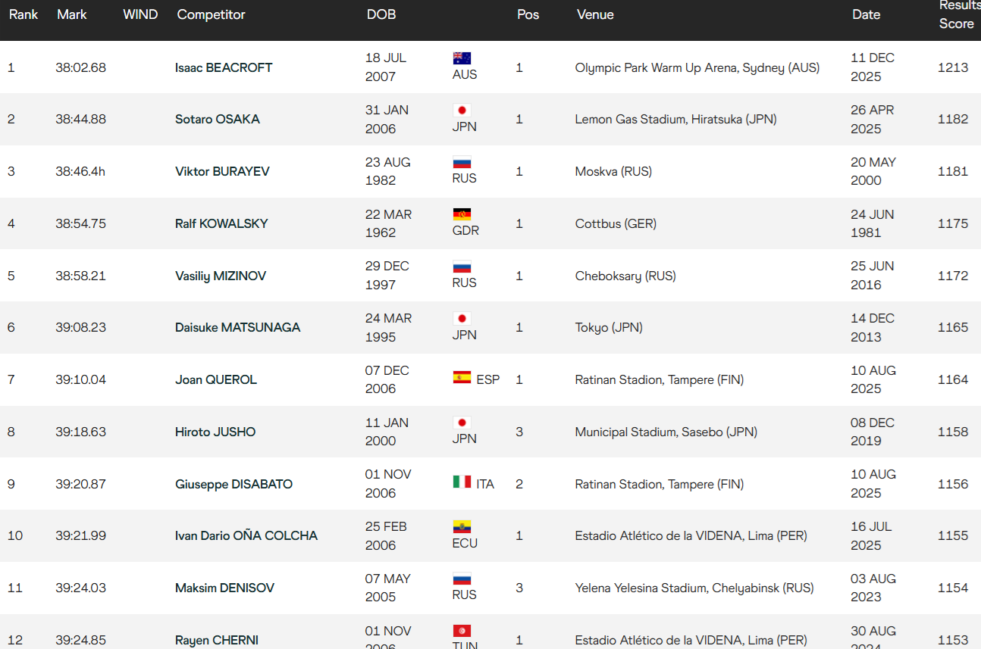The width and height of the screenshot is (981, 649).
Task: Click the Venue column header
Action: coord(595,14)
